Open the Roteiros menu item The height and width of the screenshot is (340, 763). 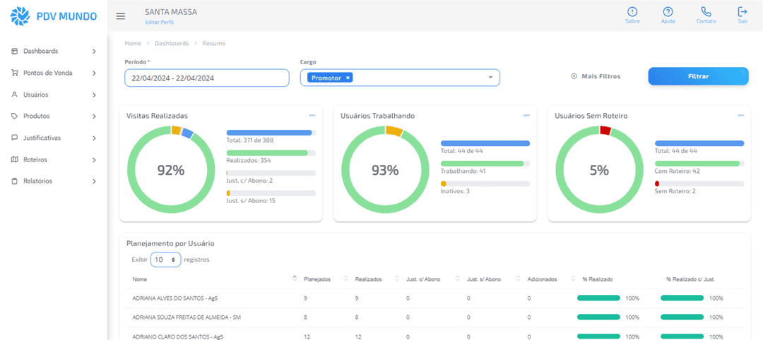point(54,159)
